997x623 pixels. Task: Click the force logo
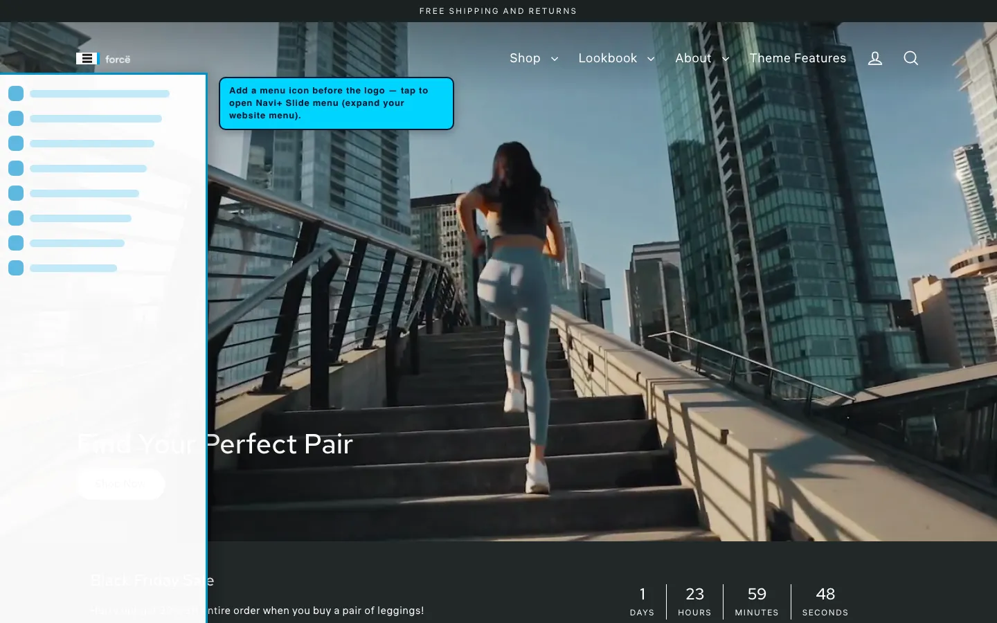click(118, 60)
